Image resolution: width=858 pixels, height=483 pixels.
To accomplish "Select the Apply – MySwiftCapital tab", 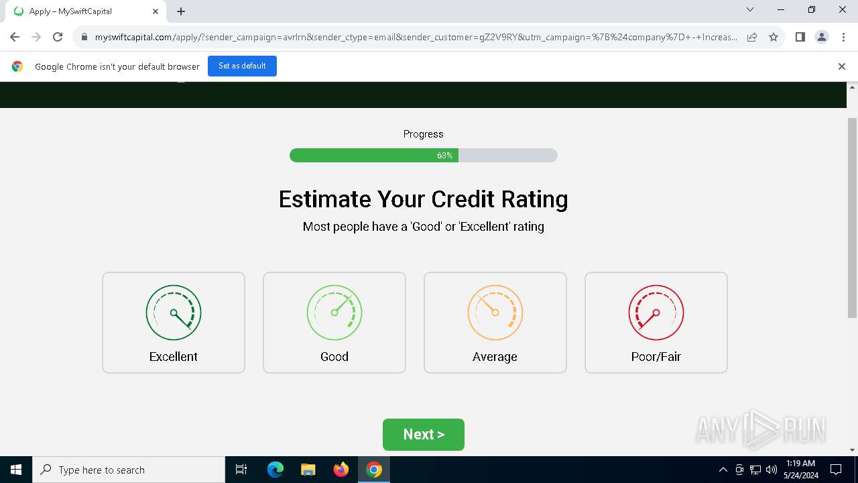I will coord(85,11).
